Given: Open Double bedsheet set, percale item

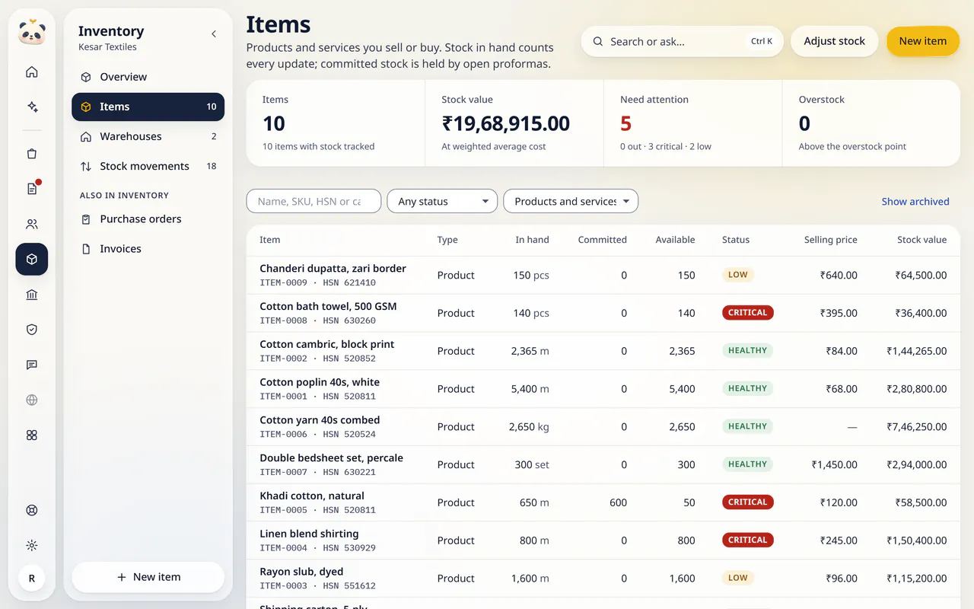Looking at the screenshot, I should click(x=603, y=464).
